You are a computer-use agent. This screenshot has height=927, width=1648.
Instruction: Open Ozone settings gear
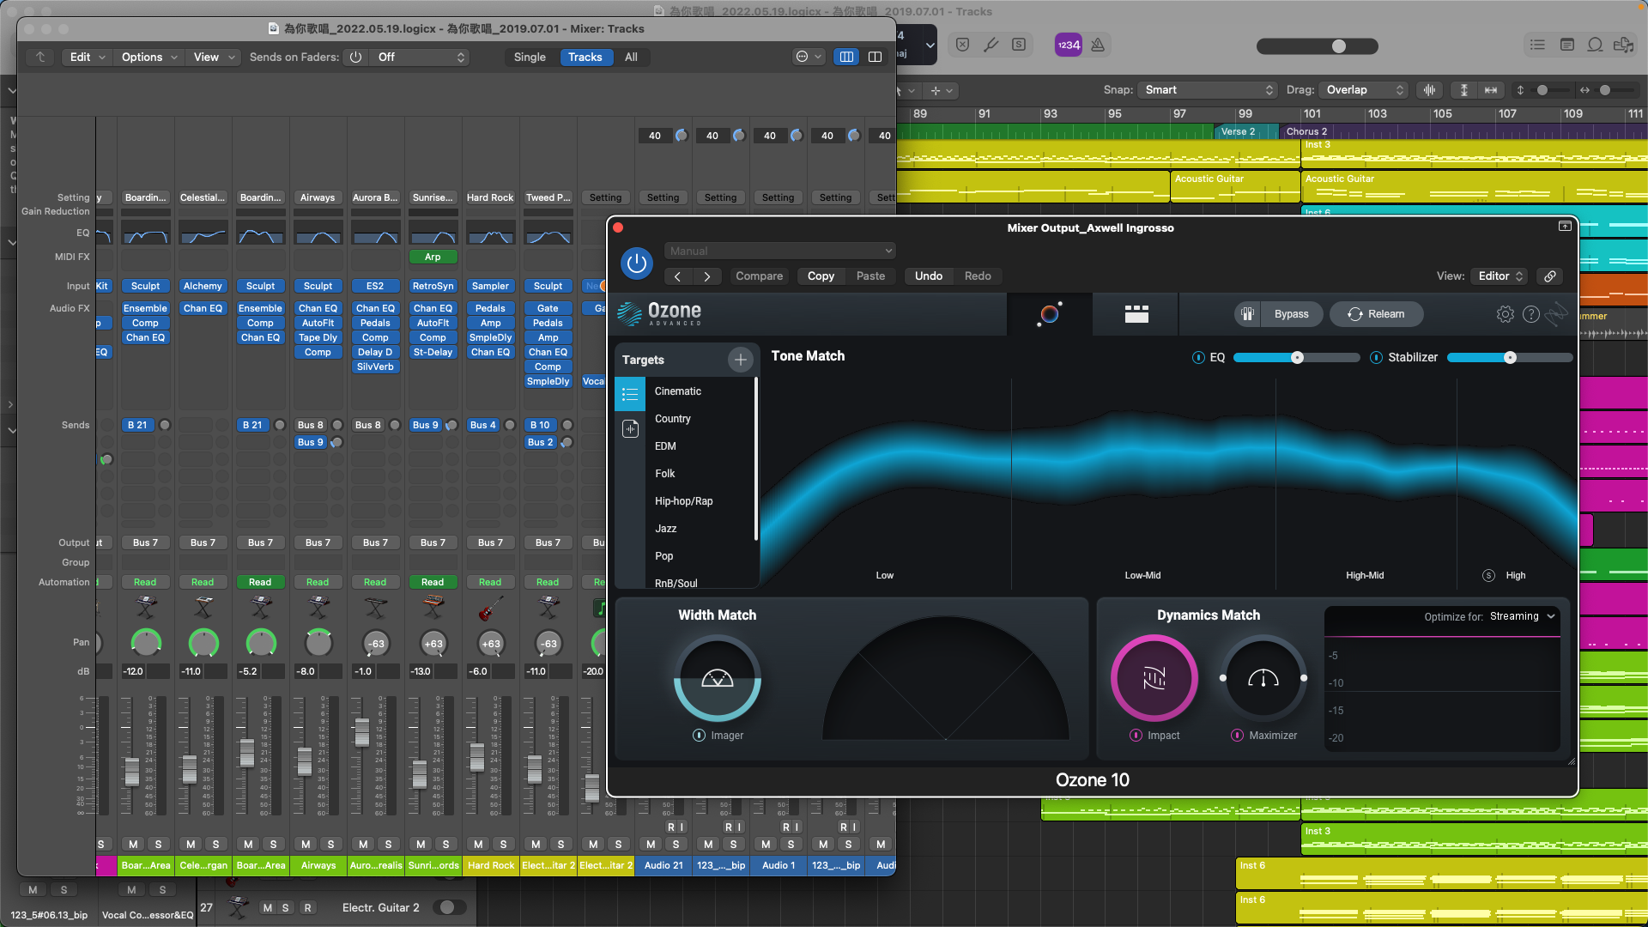(x=1505, y=314)
